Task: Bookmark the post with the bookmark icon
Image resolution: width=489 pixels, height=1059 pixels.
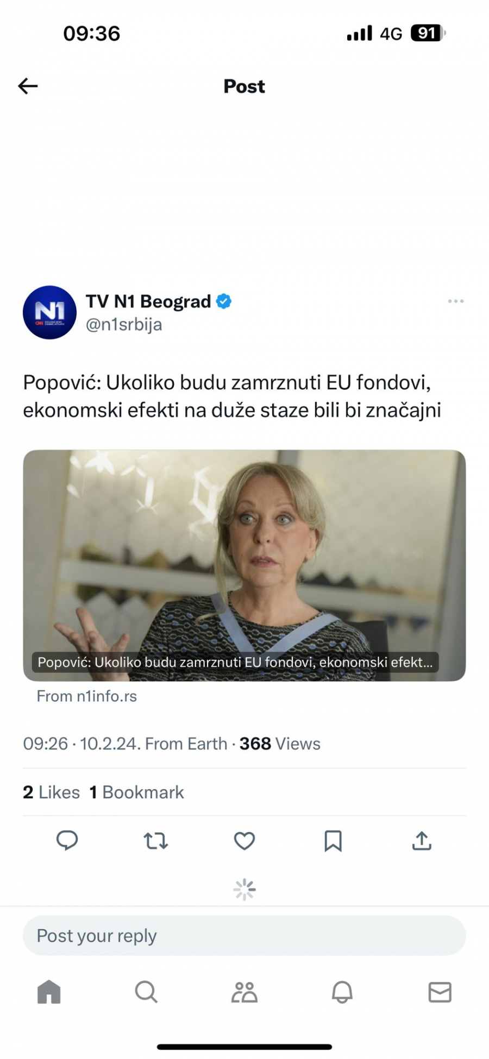Action: 333,841
